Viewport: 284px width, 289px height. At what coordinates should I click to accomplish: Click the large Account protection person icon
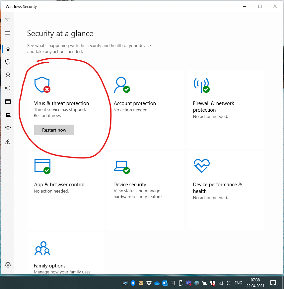click(x=122, y=85)
